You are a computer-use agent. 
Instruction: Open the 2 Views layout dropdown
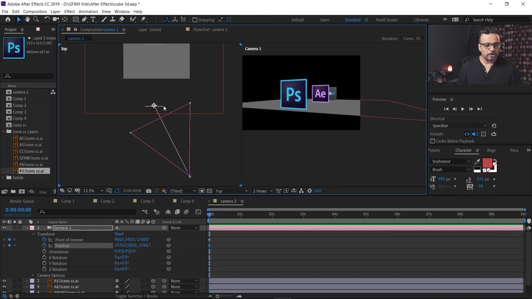coord(262,191)
